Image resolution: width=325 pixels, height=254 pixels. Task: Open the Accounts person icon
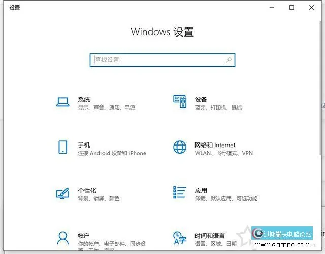62,238
